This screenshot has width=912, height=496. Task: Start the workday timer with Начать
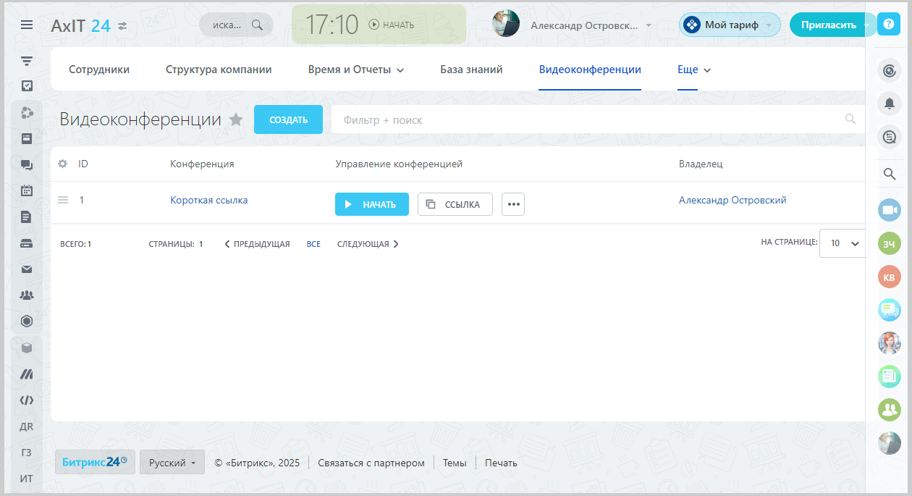392,25
